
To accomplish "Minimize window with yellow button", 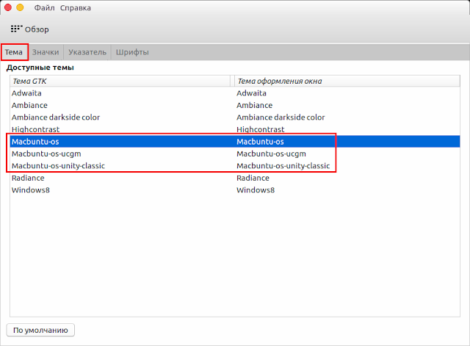I will click(x=20, y=7).
